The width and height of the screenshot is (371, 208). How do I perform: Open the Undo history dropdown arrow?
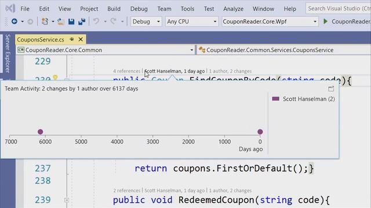105,22
